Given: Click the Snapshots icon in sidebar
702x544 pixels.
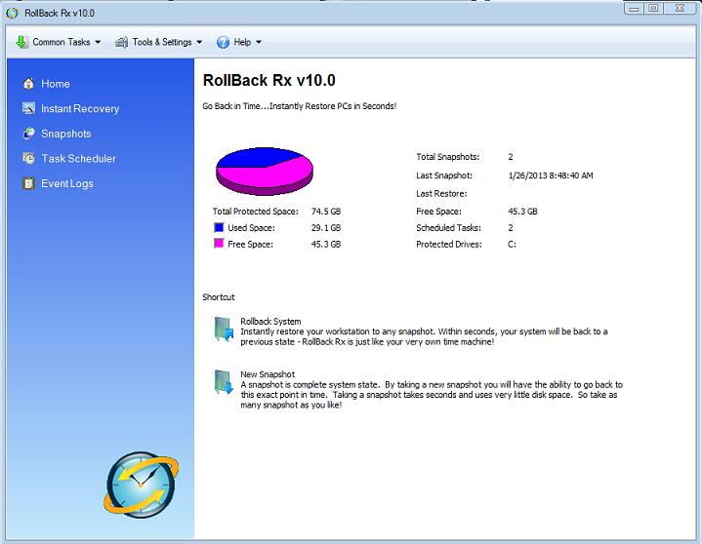Looking at the screenshot, I should tap(28, 134).
